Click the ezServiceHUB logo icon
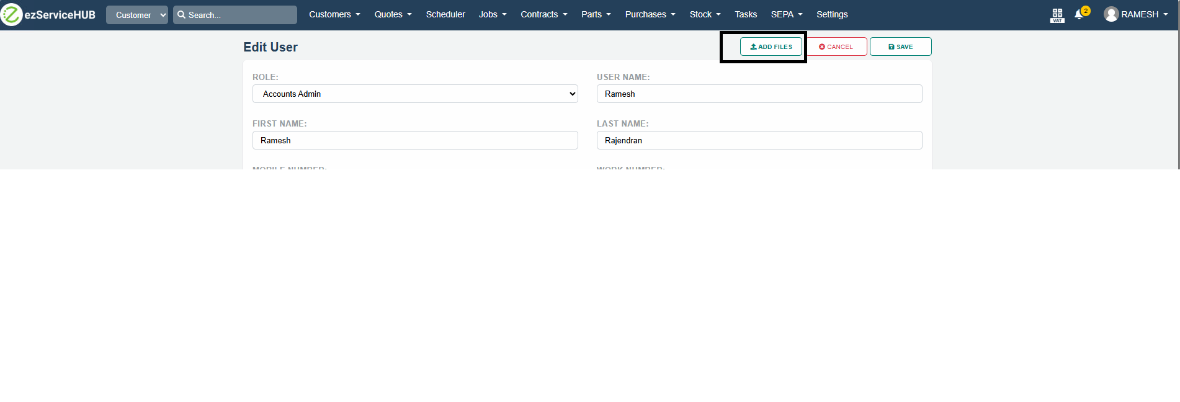The width and height of the screenshot is (1180, 402). (11, 14)
